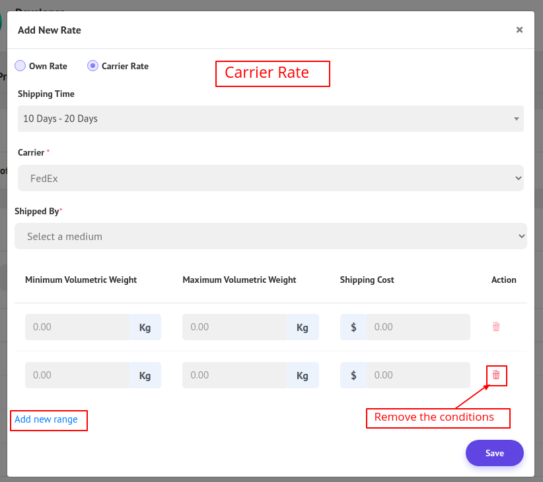Click second row Shipping Cost input
The height and width of the screenshot is (482, 543).
[x=417, y=375]
